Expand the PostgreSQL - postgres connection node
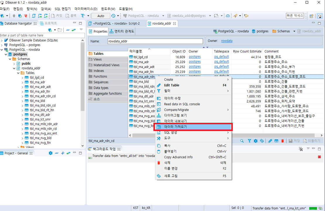The image size is (325, 211). point(2,45)
